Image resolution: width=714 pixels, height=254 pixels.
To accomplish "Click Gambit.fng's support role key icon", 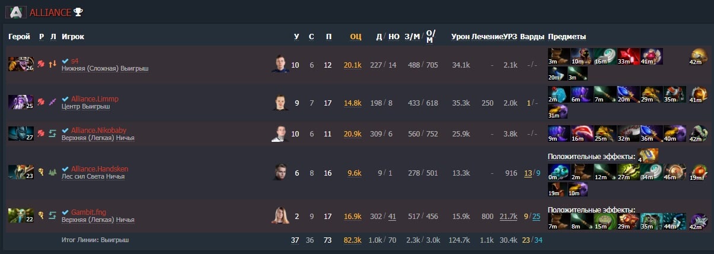I will 41,215.
